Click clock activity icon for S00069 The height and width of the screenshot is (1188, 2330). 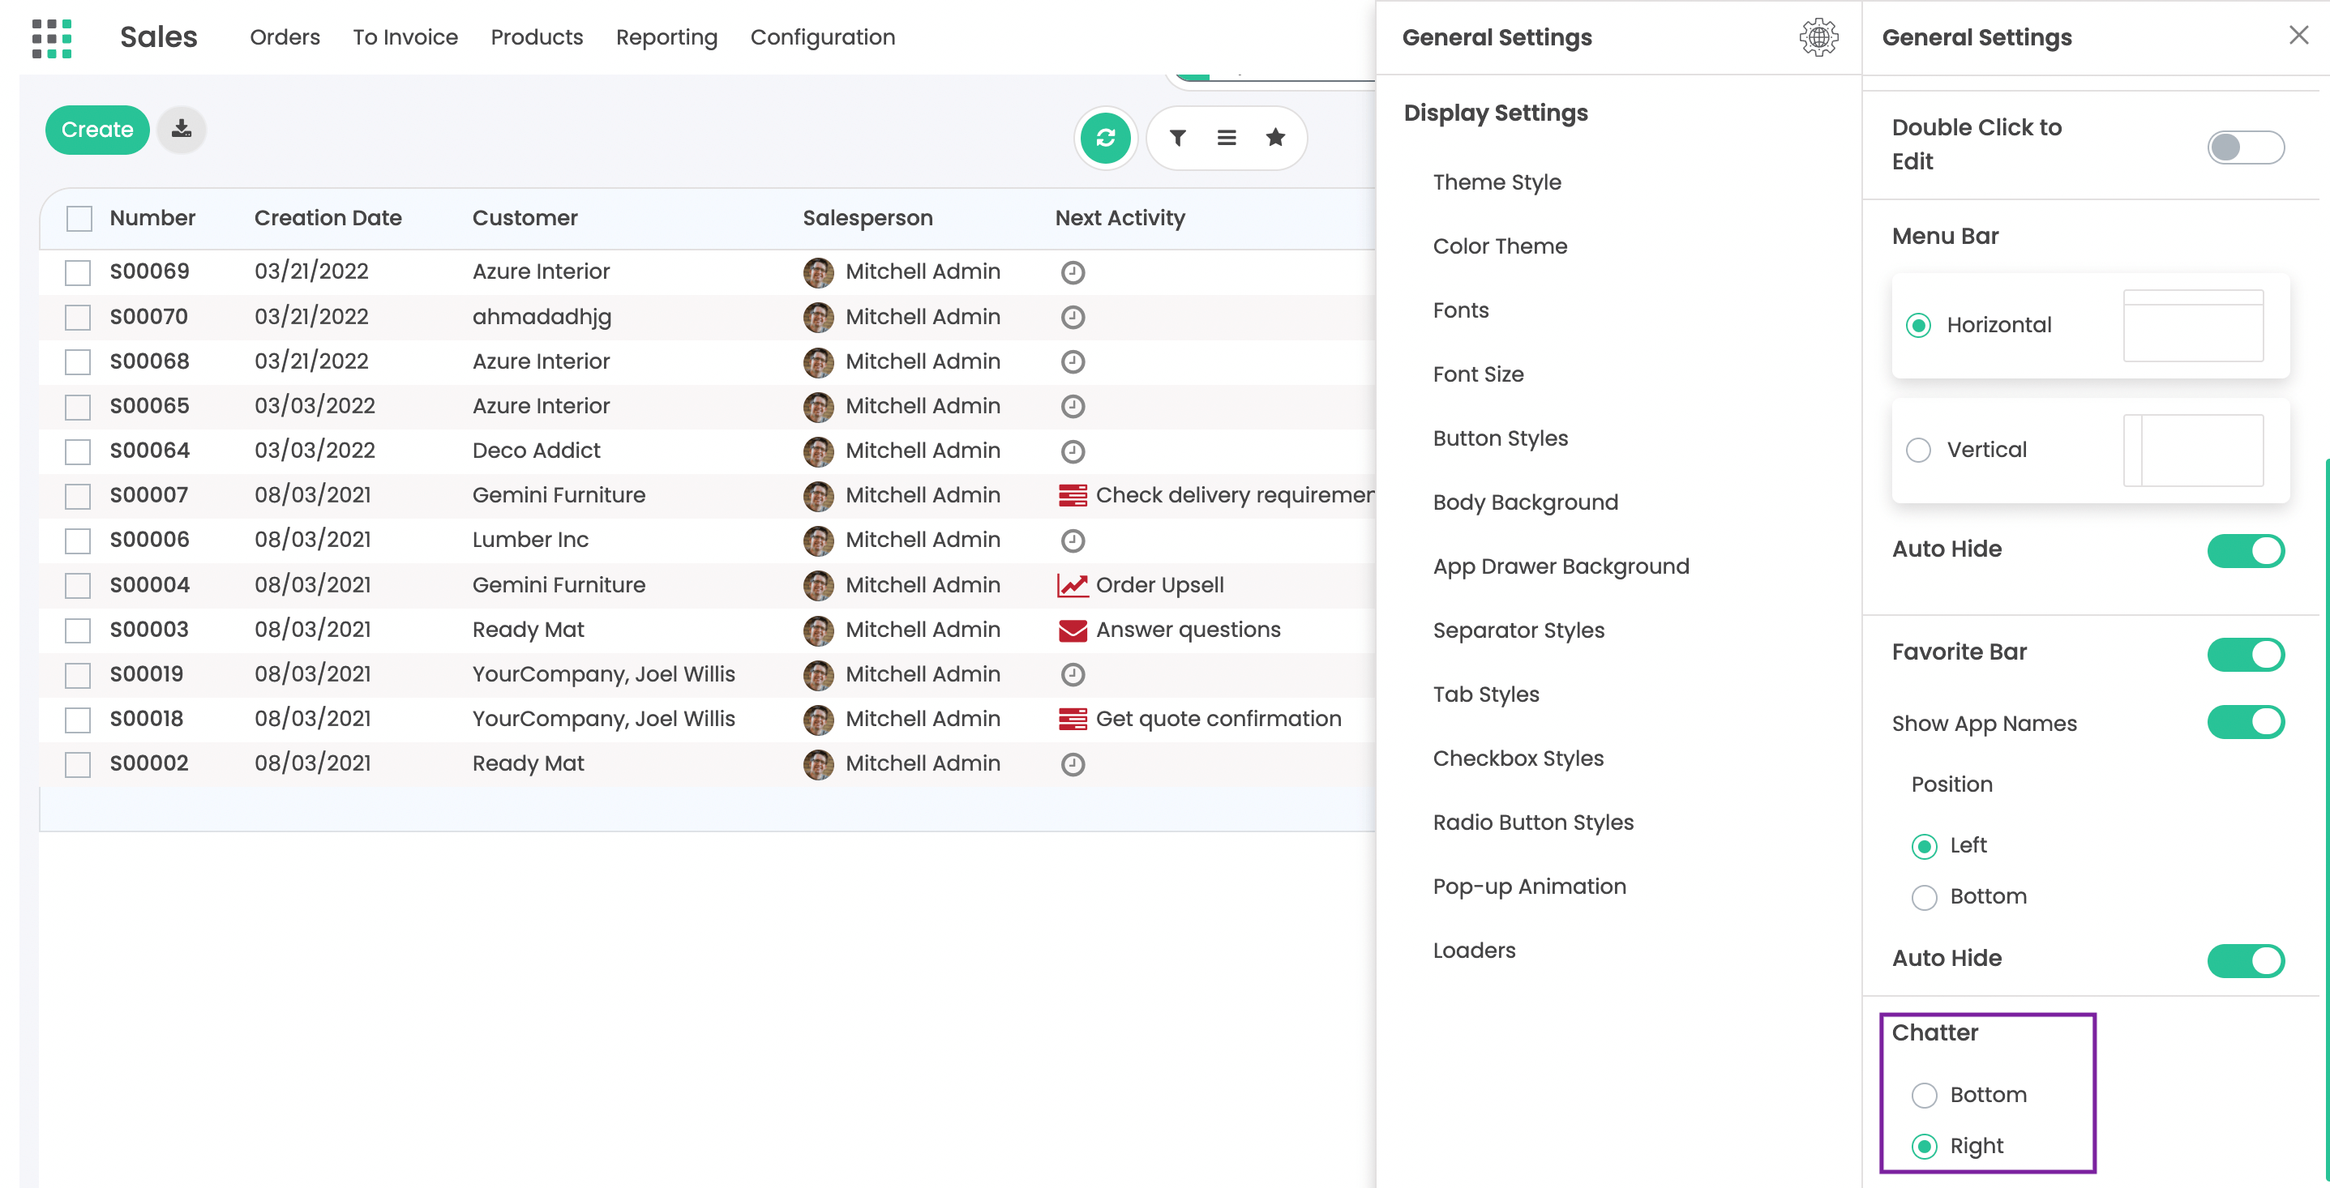(x=1072, y=272)
